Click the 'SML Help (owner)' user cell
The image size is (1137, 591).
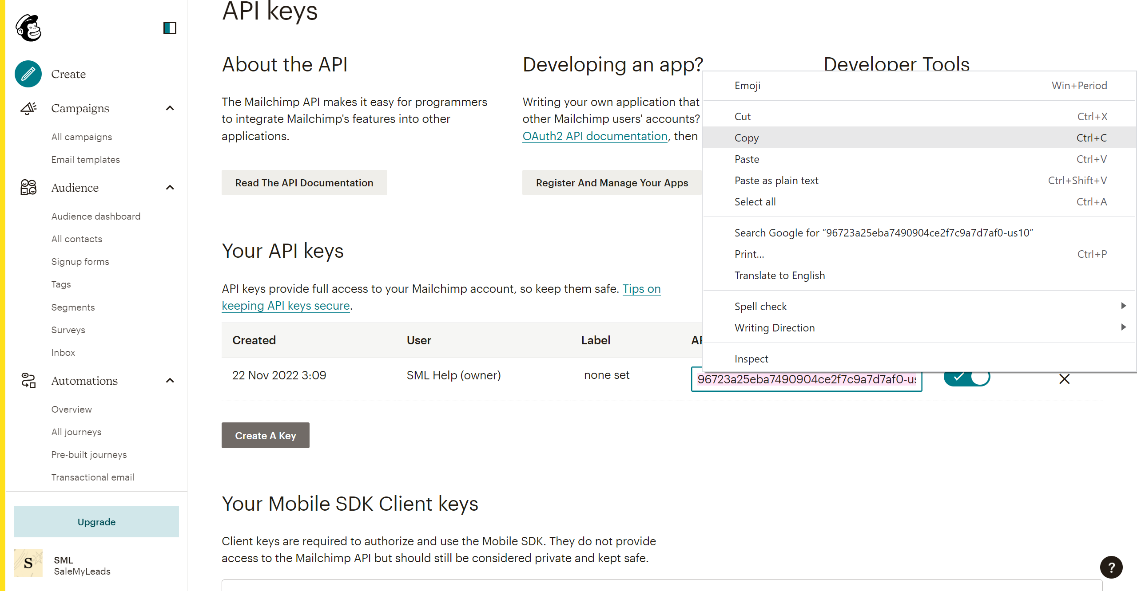tap(454, 375)
